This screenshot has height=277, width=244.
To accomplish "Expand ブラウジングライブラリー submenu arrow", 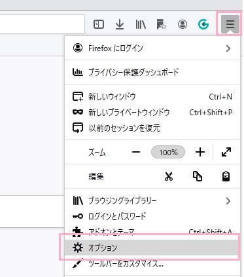I will tap(228, 201).
